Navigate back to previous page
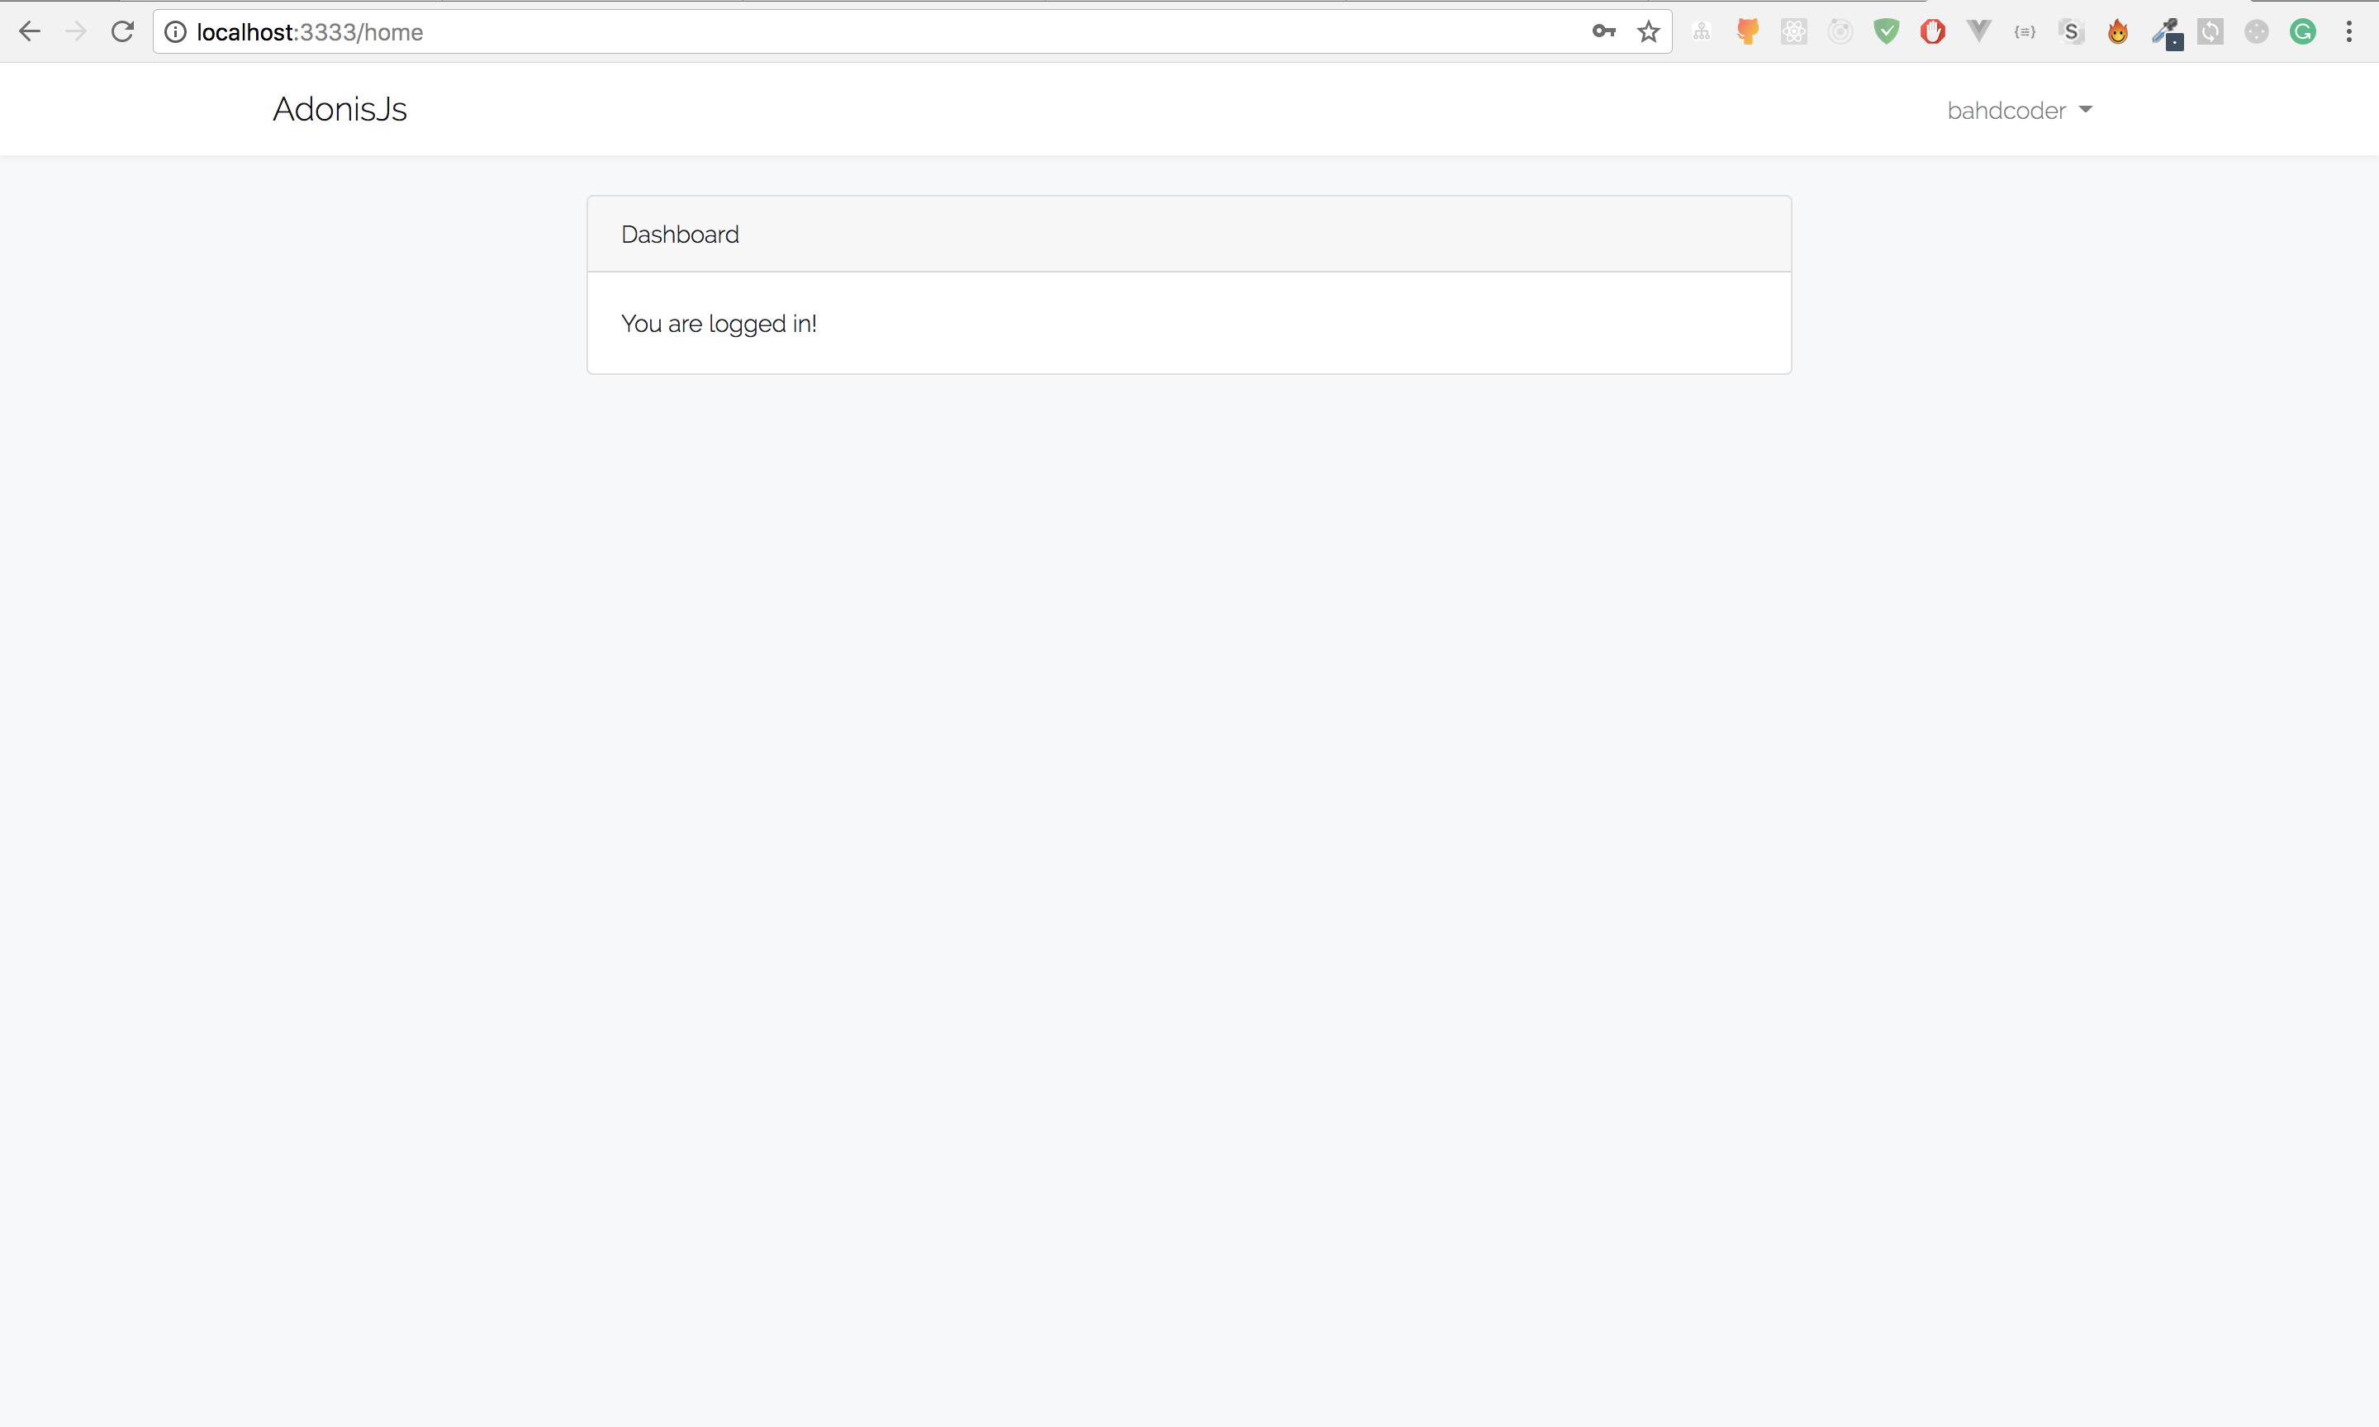 click(x=30, y=31)
